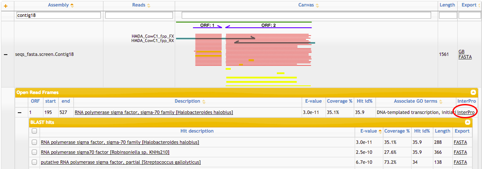This screenshot has width=482, height=169.
Task: Sort the Reads column
Action: point(149,5)
